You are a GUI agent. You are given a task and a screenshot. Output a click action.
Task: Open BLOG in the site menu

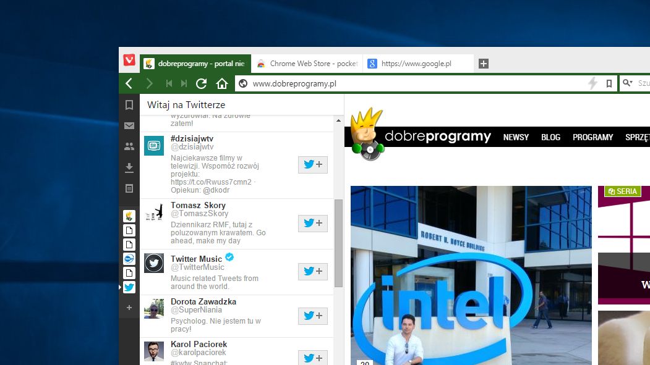[550, 137]
